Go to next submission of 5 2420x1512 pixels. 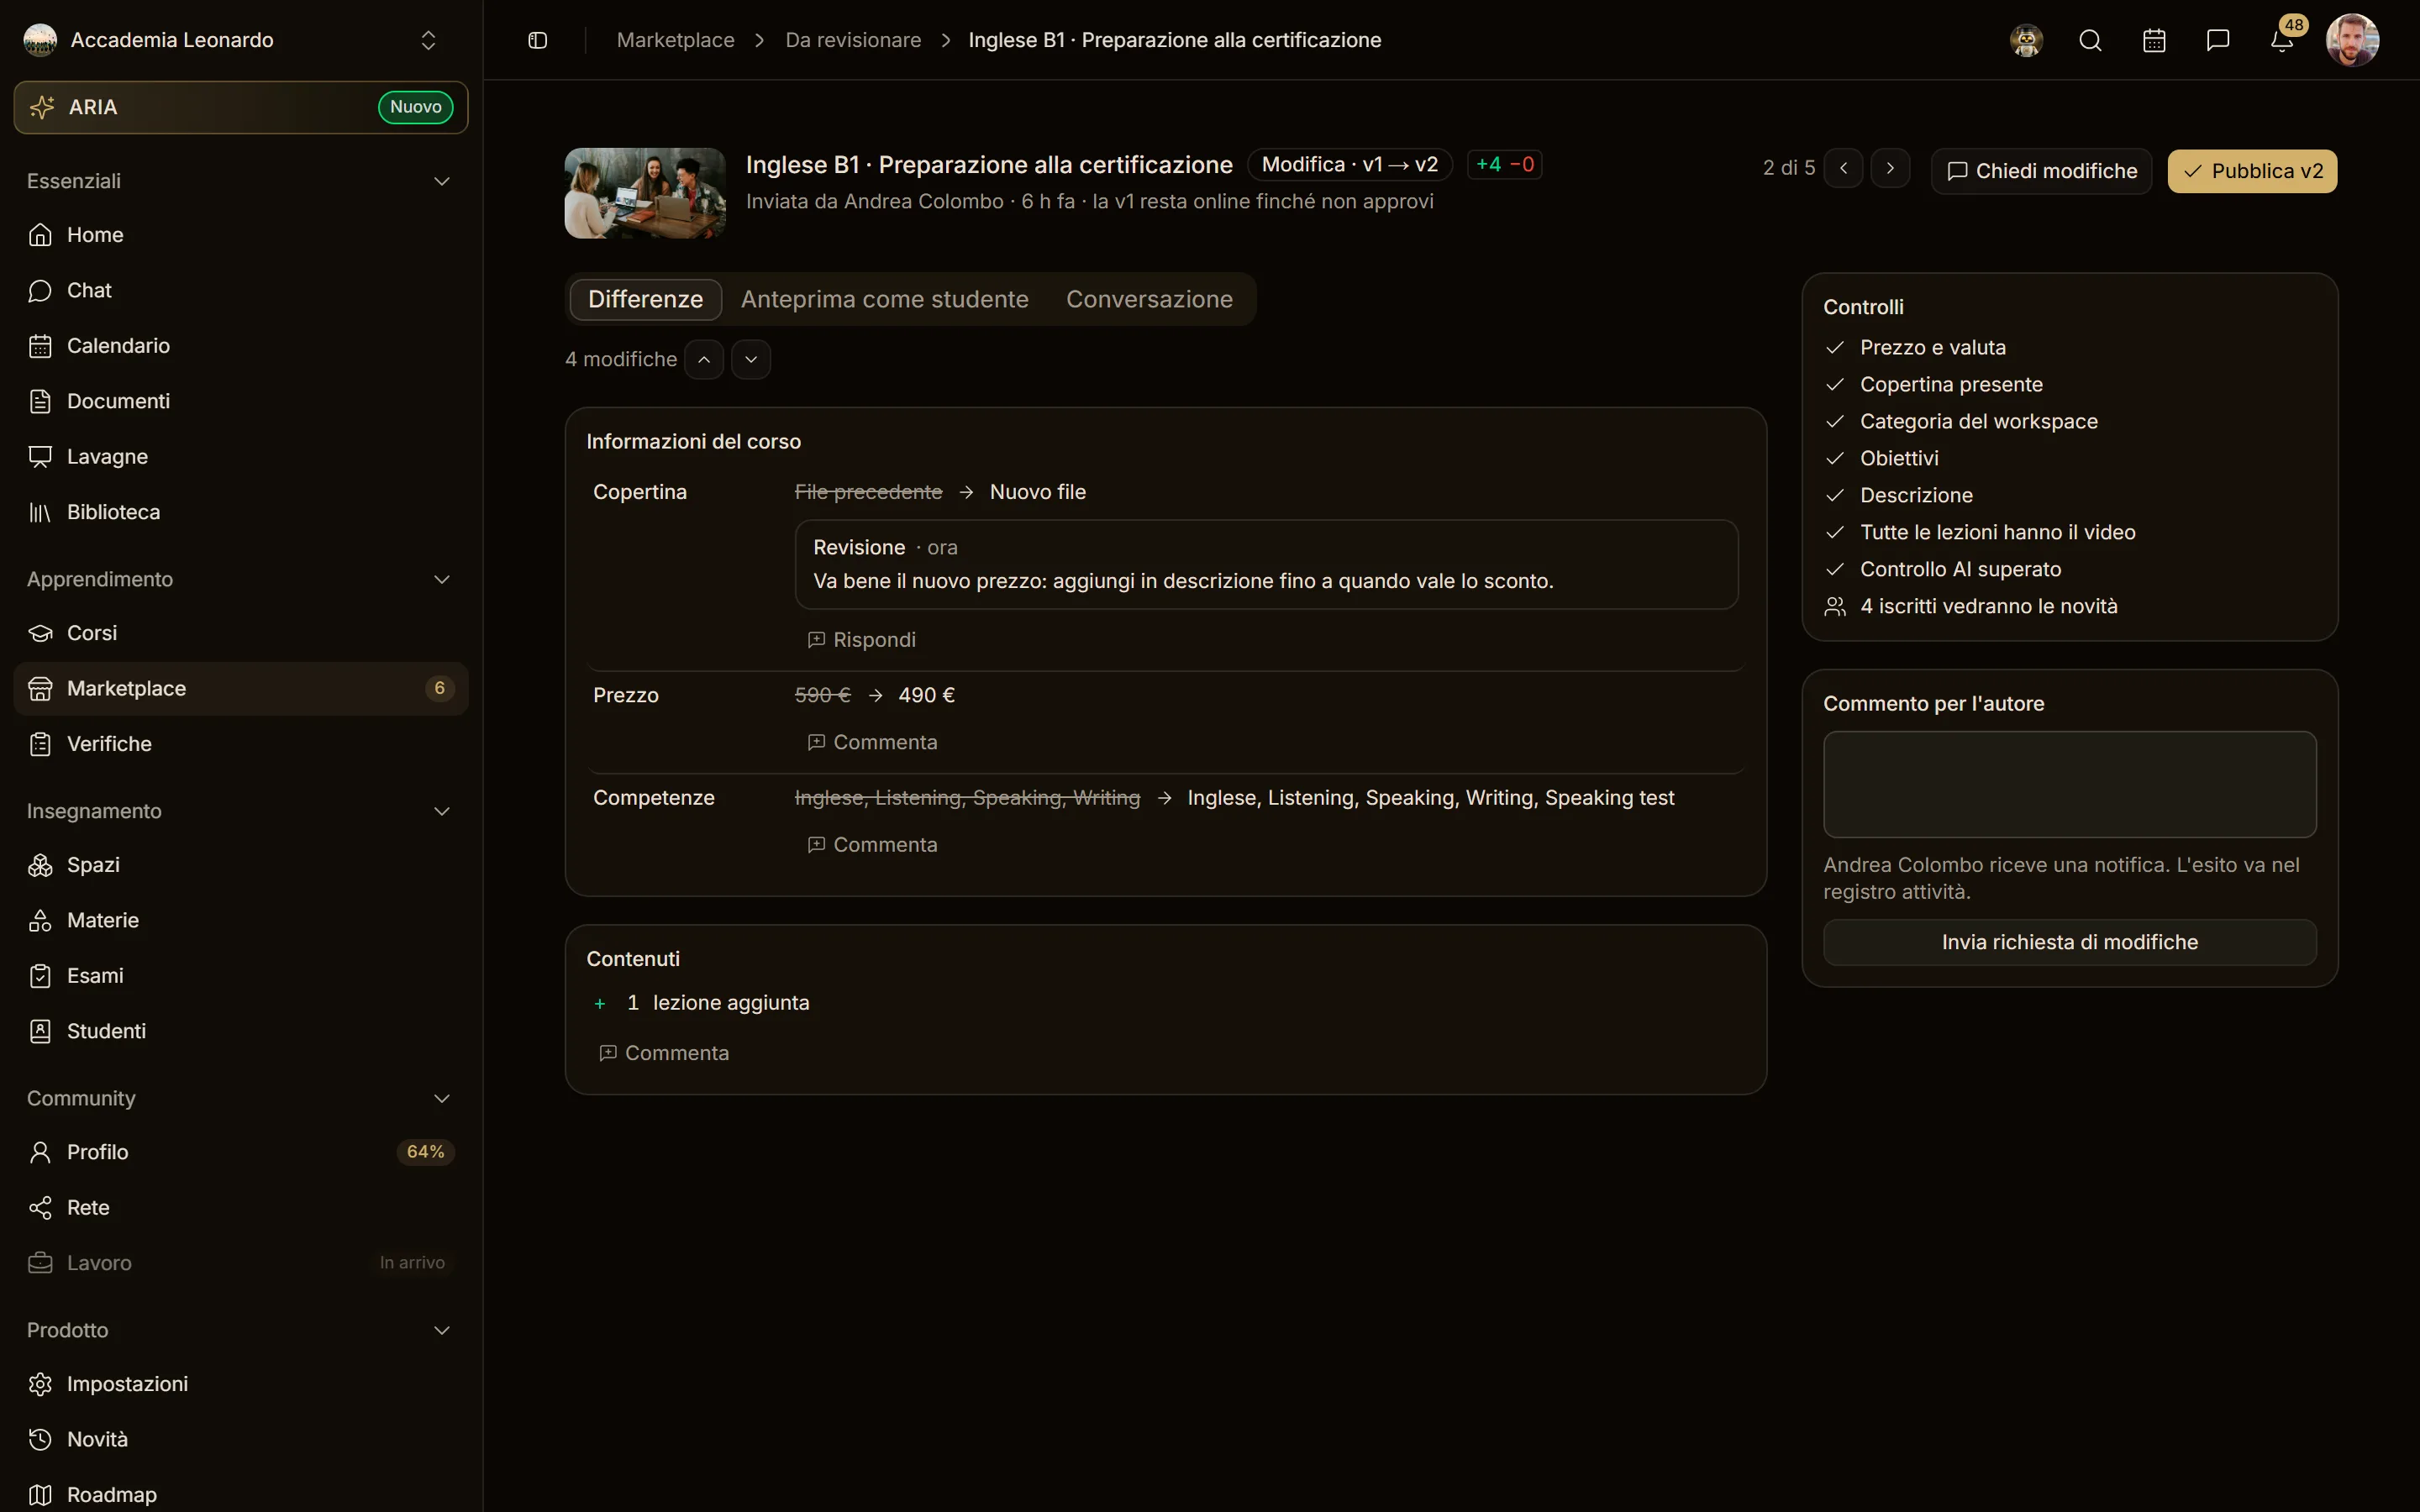tap(1890, 168)
